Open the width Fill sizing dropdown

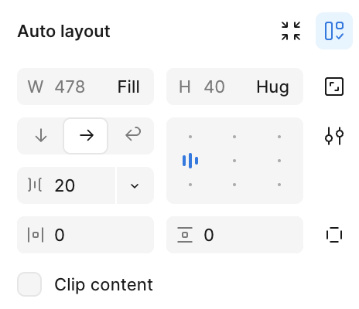(128, 87)
